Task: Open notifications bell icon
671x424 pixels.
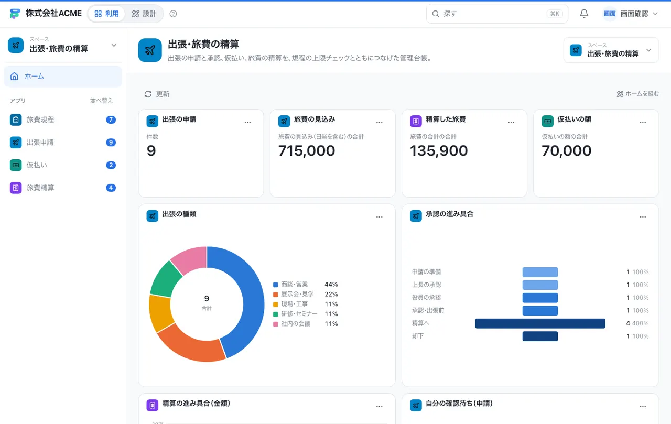Action: pyautogui.click(x=584, y=14)
